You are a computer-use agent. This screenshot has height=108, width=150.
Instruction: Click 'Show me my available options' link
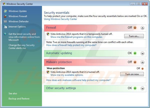coord(67,75)
